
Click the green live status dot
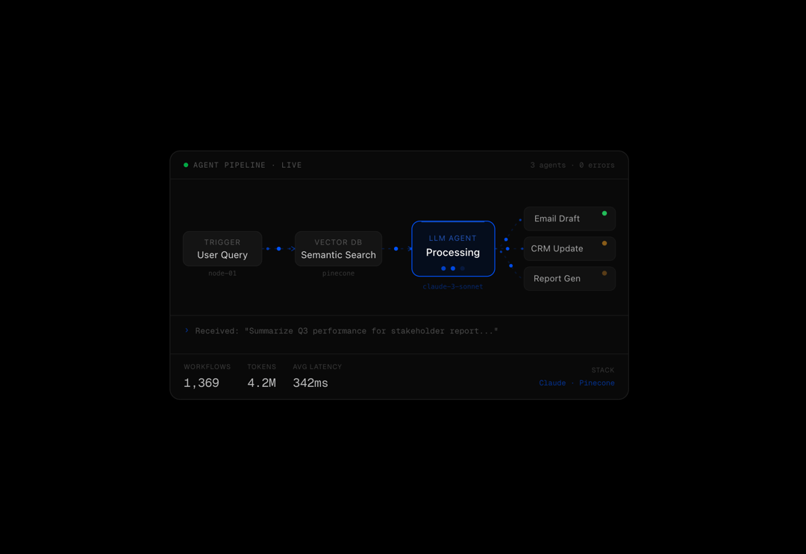(186, 165)
